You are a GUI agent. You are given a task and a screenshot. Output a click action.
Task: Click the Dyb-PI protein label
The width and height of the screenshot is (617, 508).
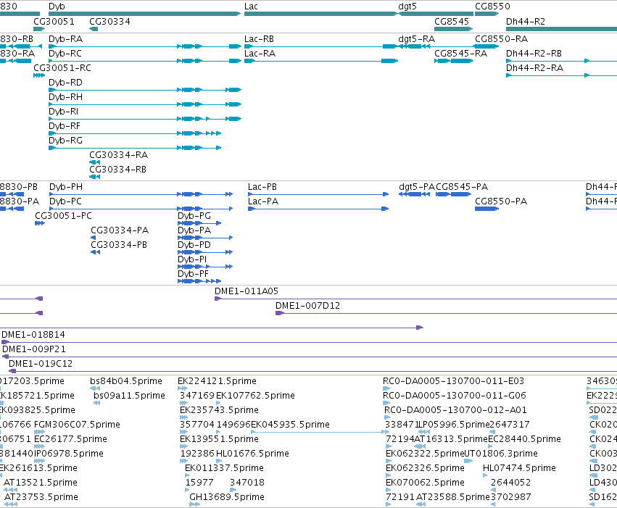(x=192, y=259)
